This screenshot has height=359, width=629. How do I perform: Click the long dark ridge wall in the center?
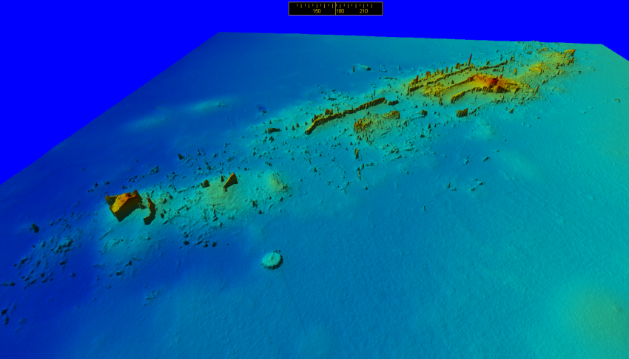point(344,113)
